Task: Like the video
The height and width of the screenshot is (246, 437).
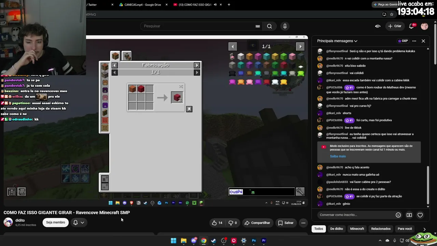Action: [217, 223]
